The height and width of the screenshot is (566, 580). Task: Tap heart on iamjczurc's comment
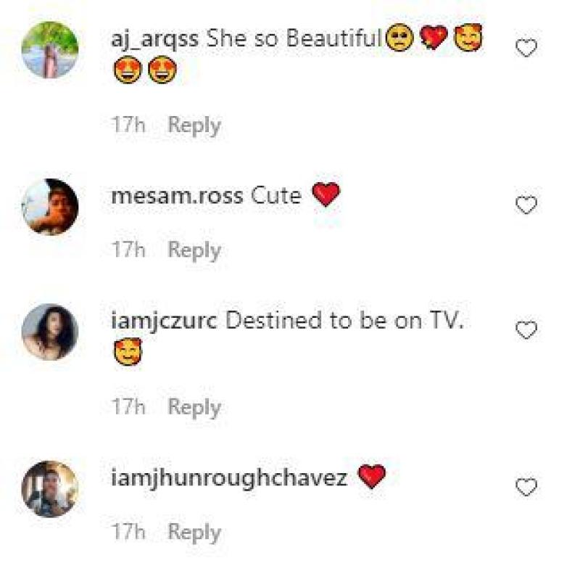(x=526, y=329)
